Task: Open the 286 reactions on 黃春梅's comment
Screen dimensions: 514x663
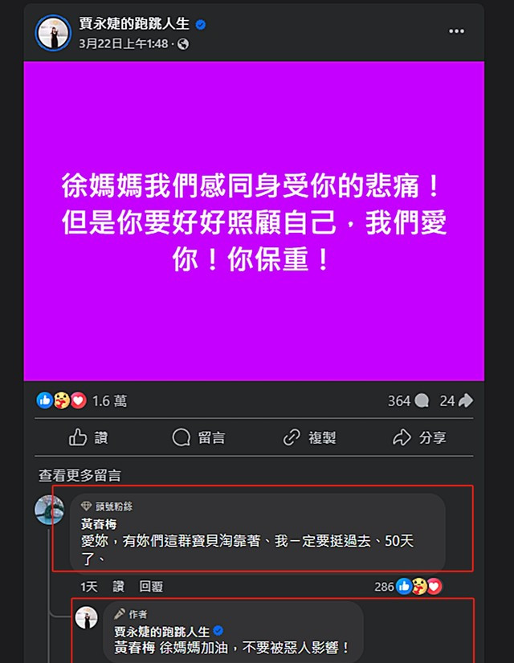Action: coord(408,587)
